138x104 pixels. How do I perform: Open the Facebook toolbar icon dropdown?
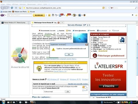pyautogui.click(x=82, y=15)
